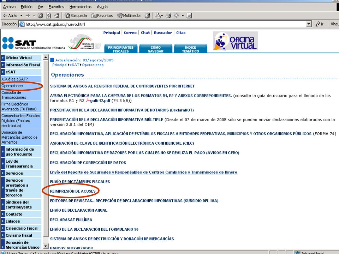This screenshot has width=339, height=254.
Task: Expand the Edit button dropdown arrow
Action: click(183, 16)
